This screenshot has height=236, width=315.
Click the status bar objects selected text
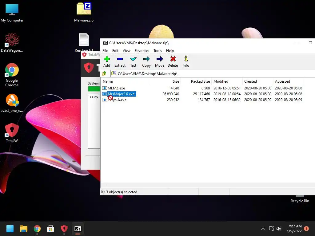click(x=119, y=192)
